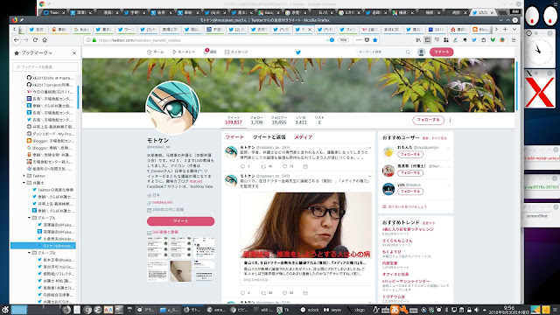The height and width of the screenshot is (315, 560).
Task: Like the first tweet
Action: (x=284, y=166)
